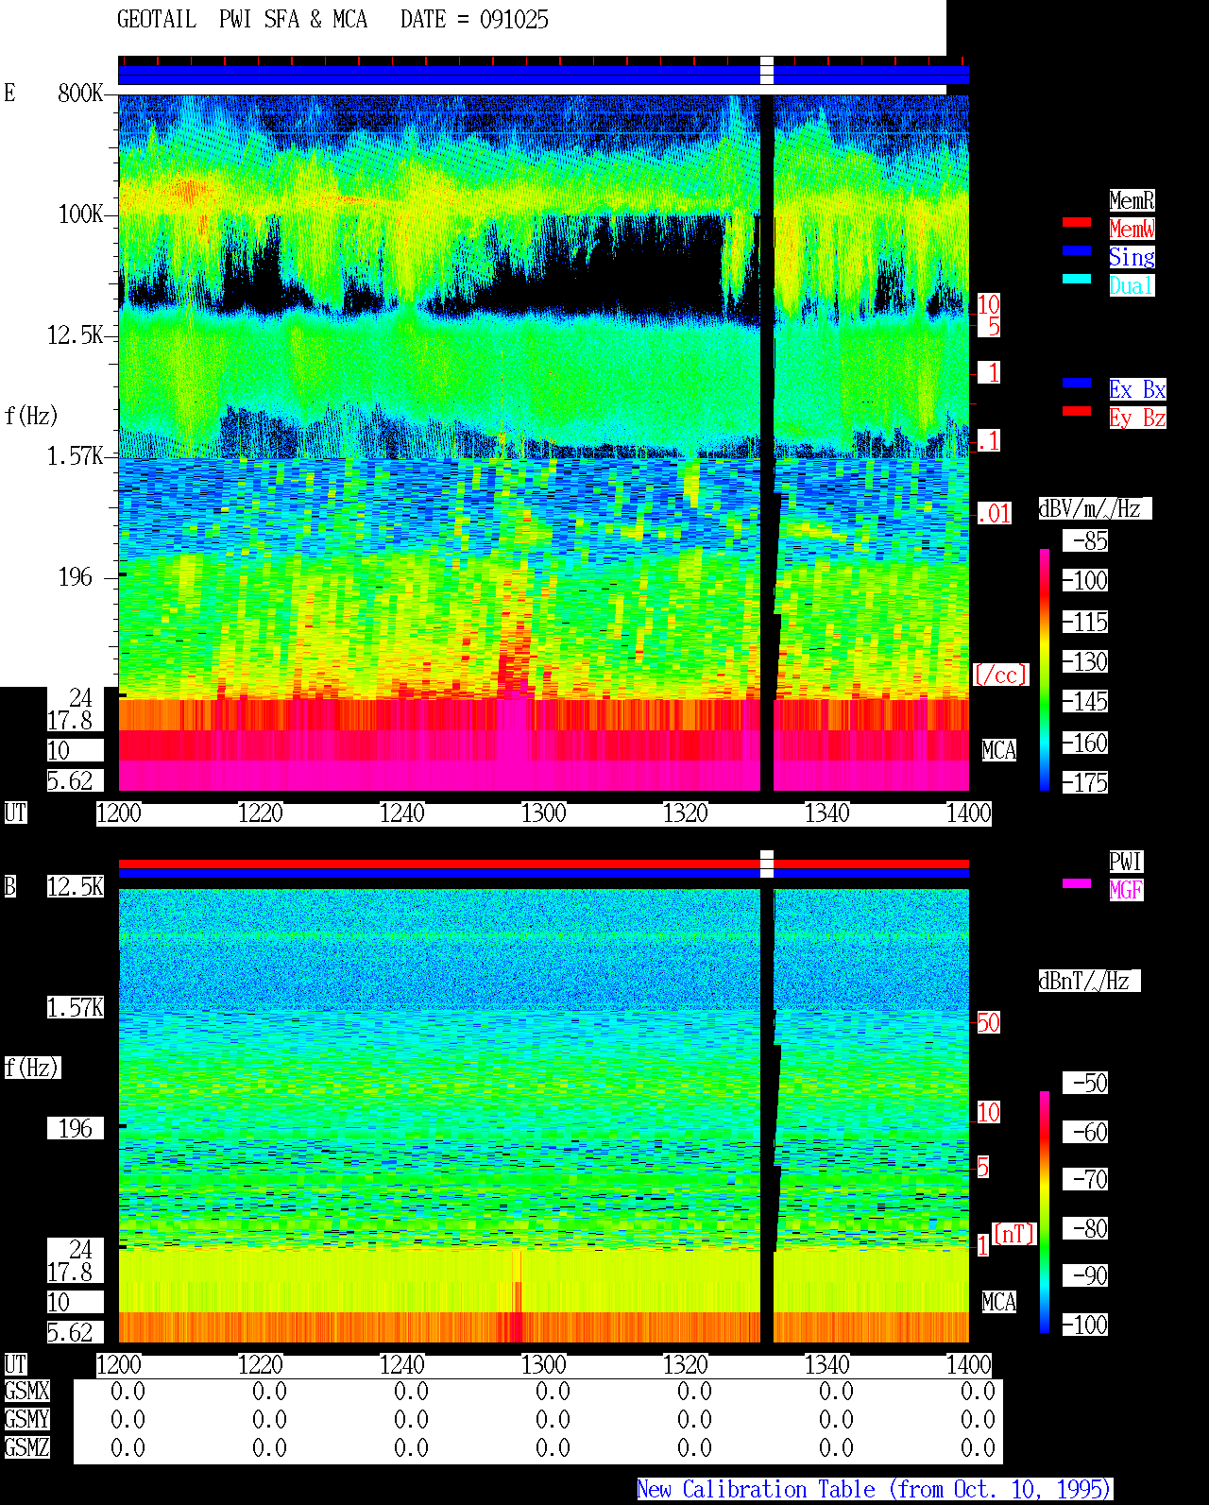Click the magenta MGF legend swatch

(x=1077, y=883)
